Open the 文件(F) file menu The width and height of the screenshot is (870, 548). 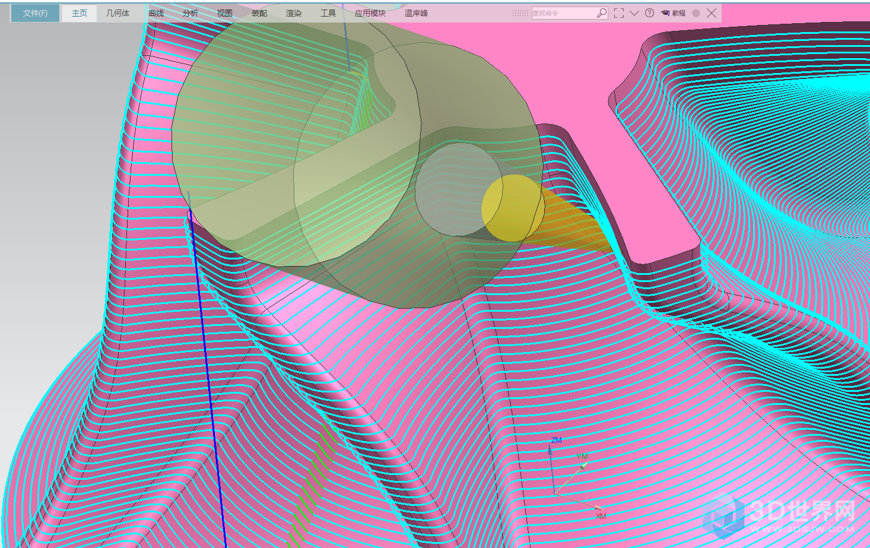(x=36, y=13)
